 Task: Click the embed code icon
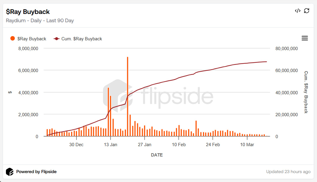[297, 11]
